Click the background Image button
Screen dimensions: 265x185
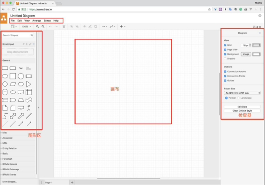pyautogui.click(x=246, y=54)
